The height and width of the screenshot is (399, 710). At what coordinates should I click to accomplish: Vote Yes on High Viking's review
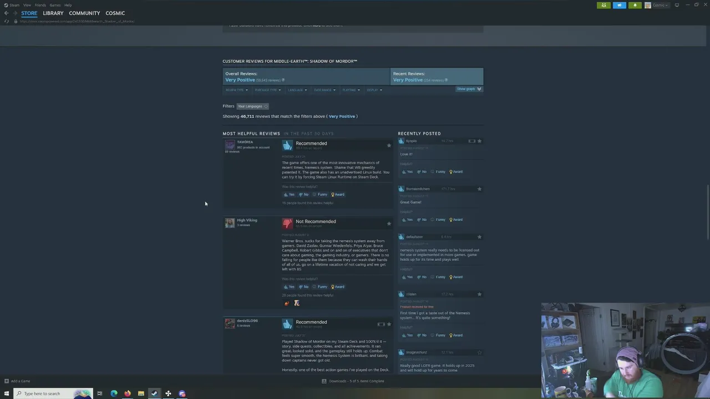(289, 287)
